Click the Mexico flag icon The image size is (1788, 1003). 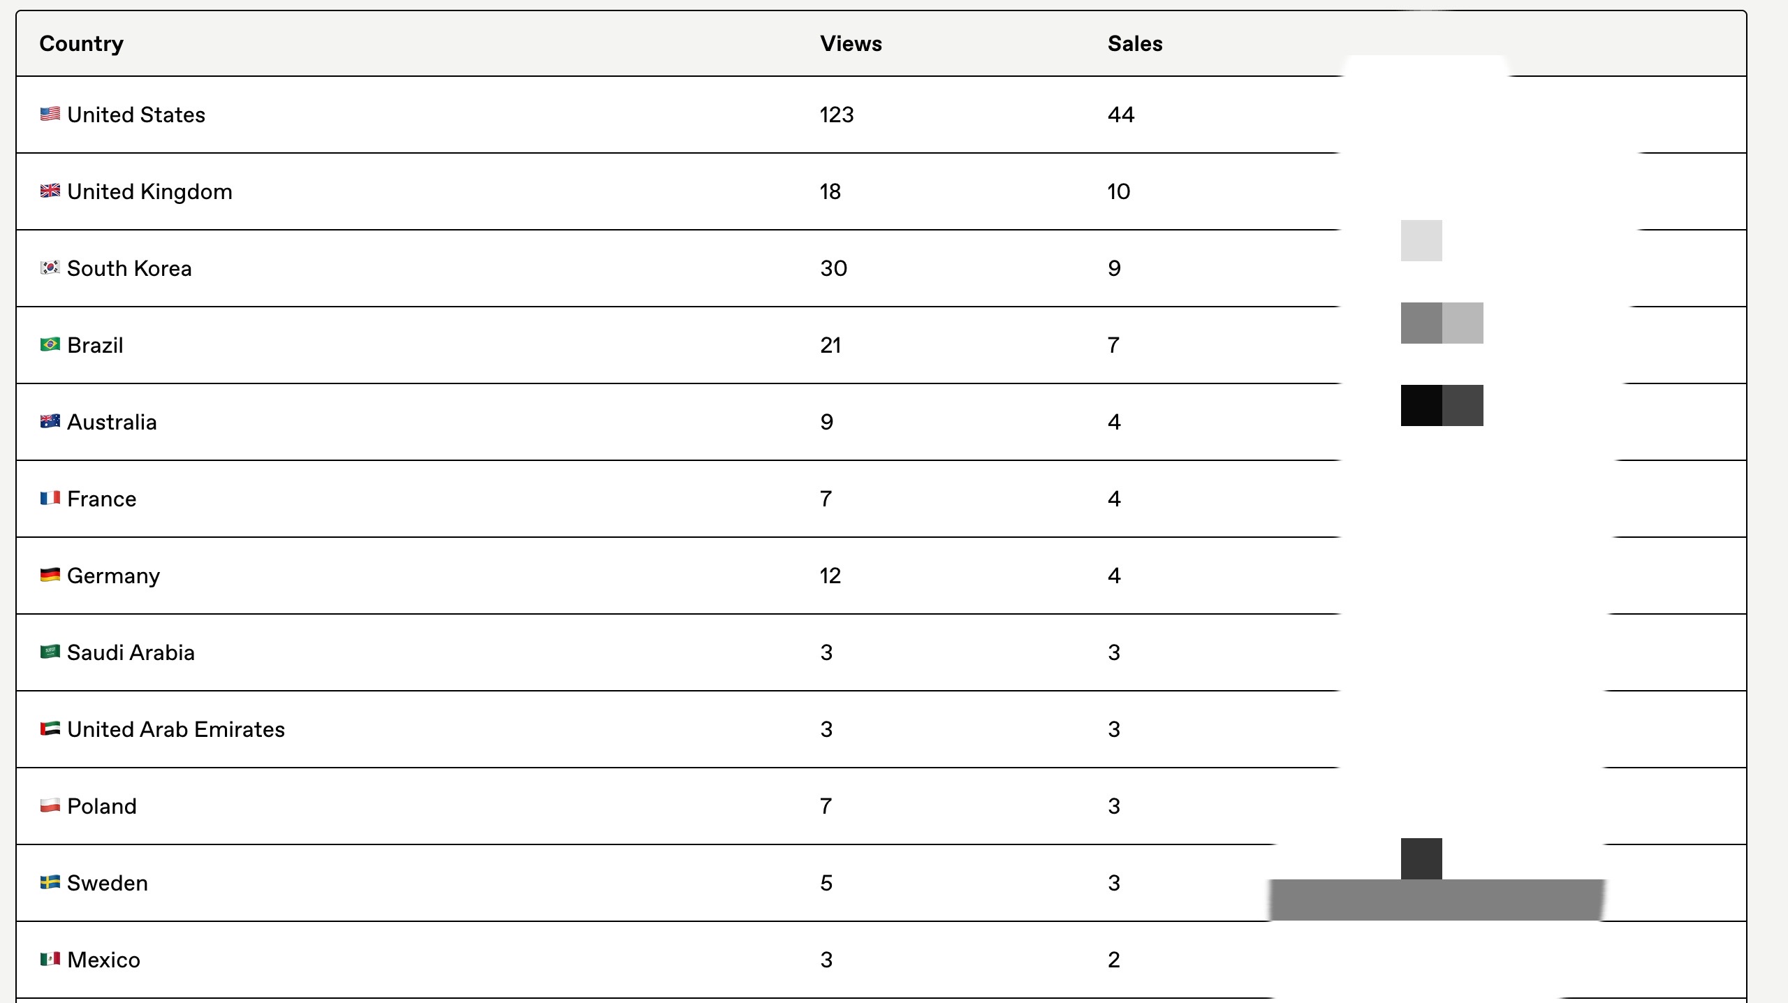tap(50, 959)
